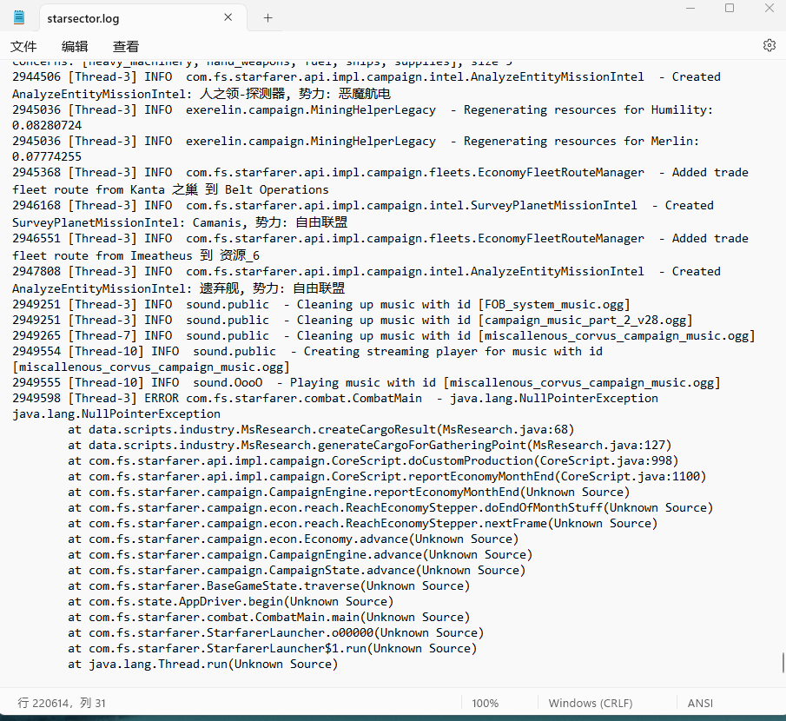Screen dimensions: 786x721
Task: Open the 文件 menu
Action: click(x=23, y=46)
